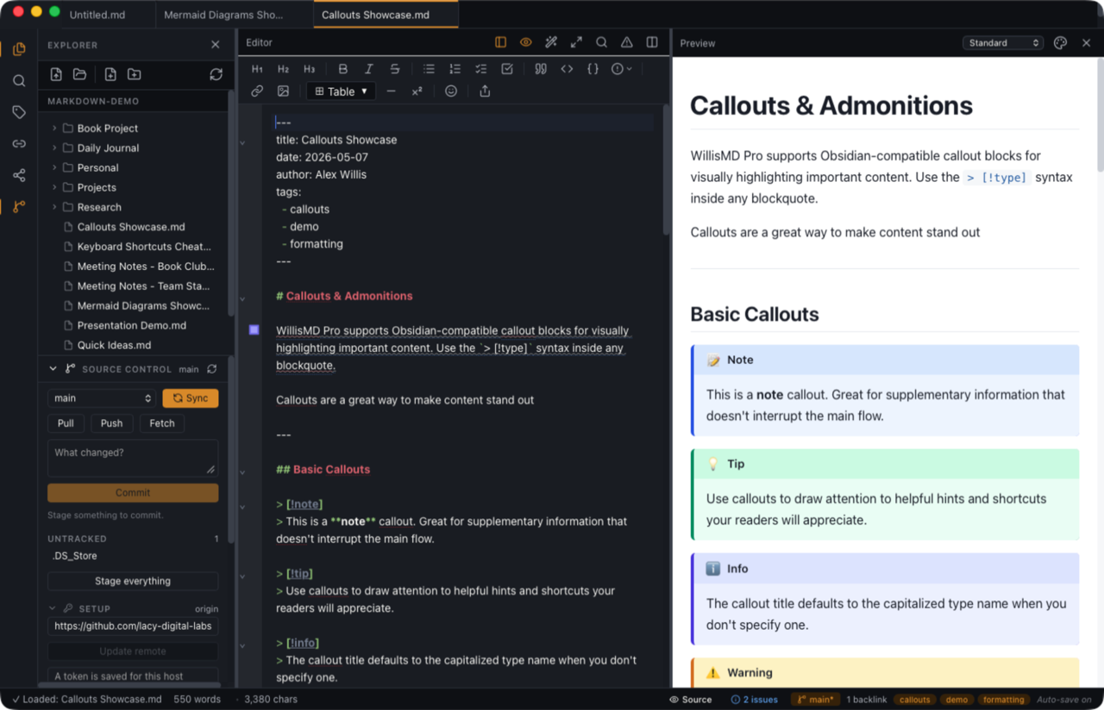Click the Fetch button
Image resolution: width=1104 pixels, height=710 pixels.
click(x=162, y=423)
